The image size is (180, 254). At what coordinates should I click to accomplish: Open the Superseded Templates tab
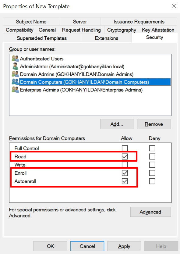click(x=42, y=38)
